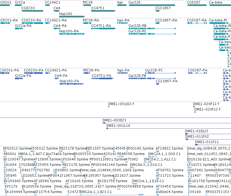Open the LD21627.3prime EST label
Viewport: 231px width, 196px height.
point(127,176)
